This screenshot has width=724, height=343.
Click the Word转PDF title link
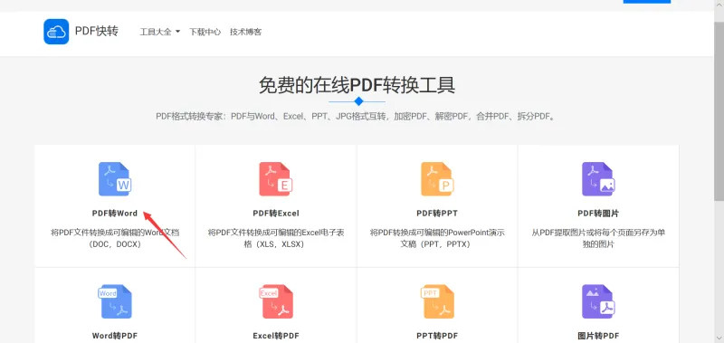(115, 336)
